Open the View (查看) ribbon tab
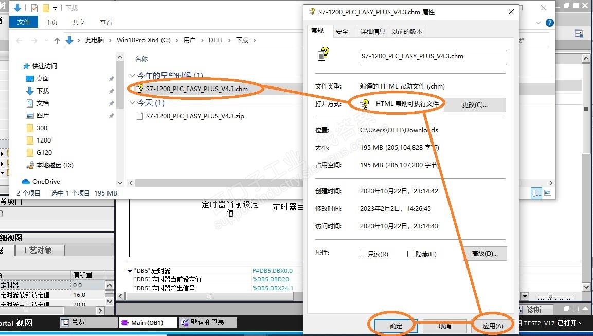The image size is (593, 336). 106,22
